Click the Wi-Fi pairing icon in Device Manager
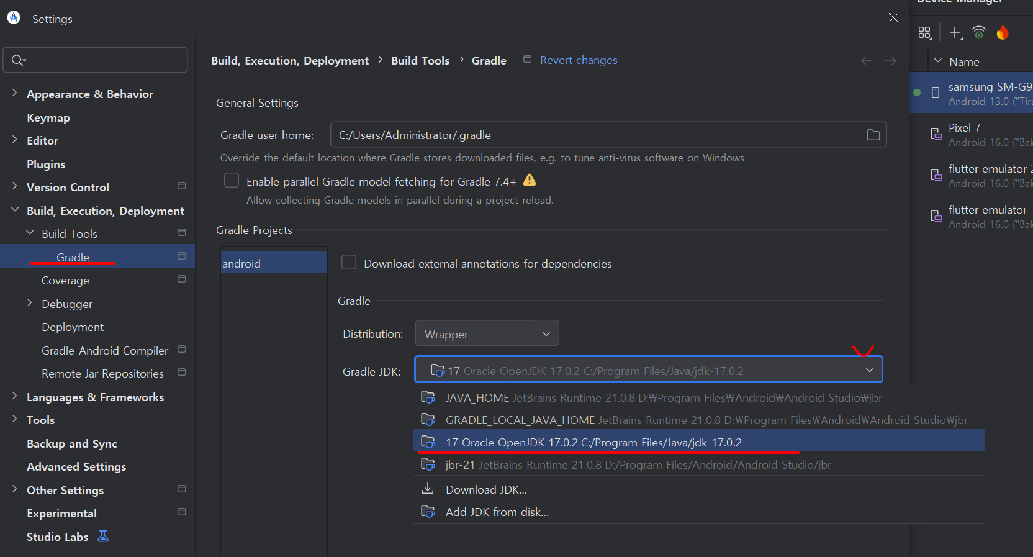Viewport: 1033px width, 557px height. point(979,32)
